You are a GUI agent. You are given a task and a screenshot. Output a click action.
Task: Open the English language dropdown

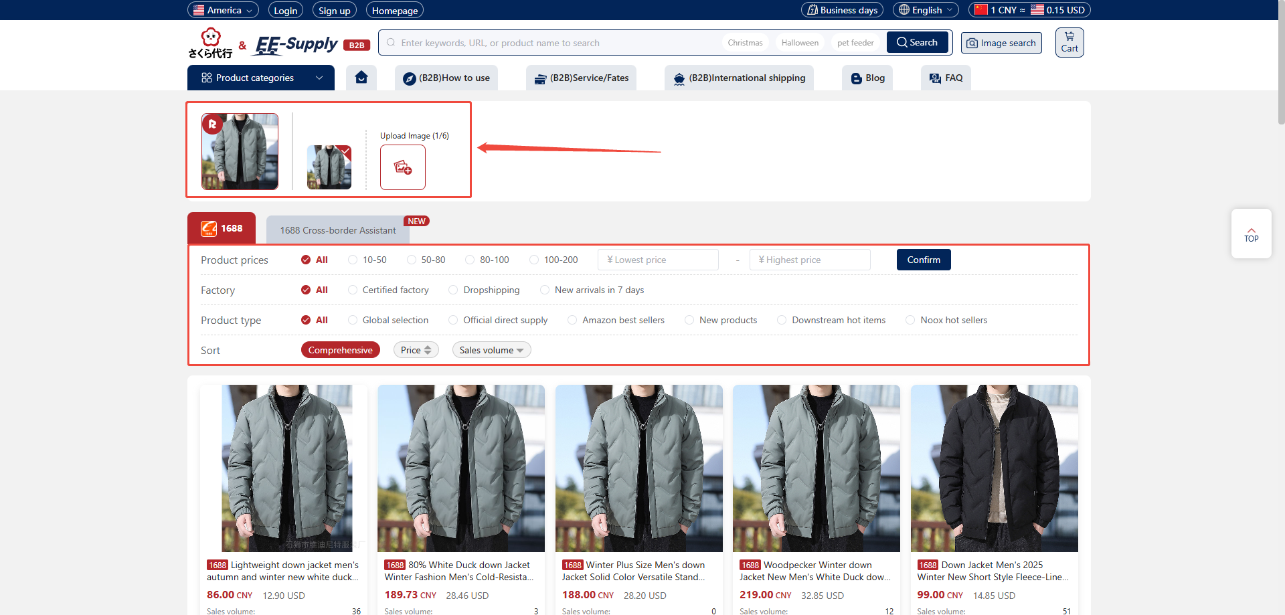[926, 10]
